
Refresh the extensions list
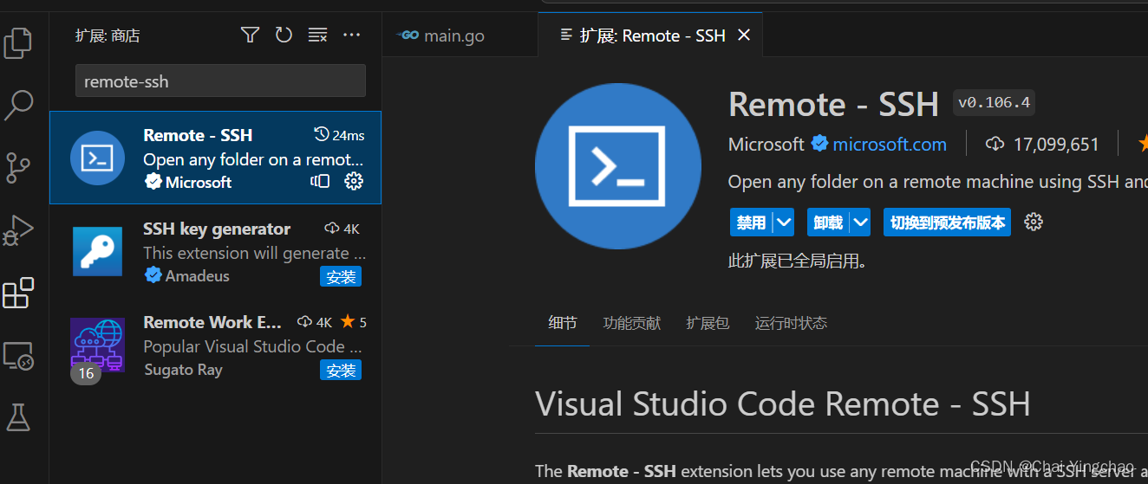284,35
